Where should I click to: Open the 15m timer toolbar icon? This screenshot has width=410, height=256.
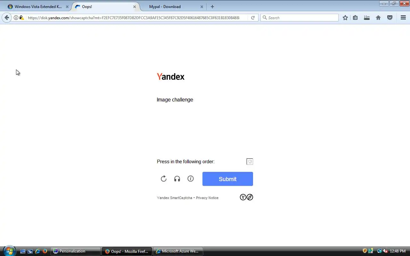(x=367, y=18)
